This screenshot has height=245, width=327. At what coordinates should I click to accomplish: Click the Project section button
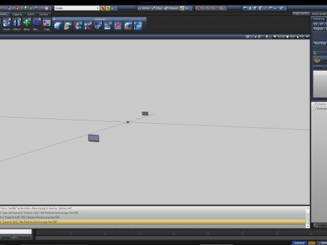(300, 14)
